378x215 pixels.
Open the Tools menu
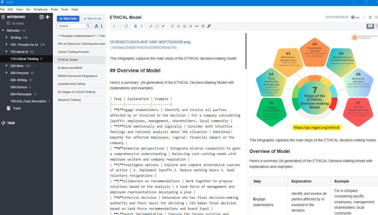[x=64, y=9]
